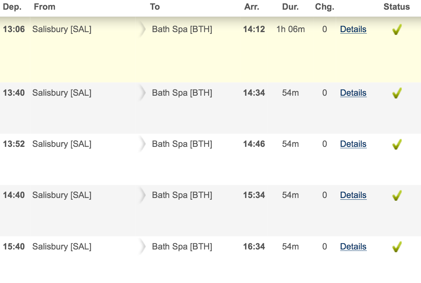The image size is (421, 283).
Task: Click the Dep. column header
Action: [x=12, y=7]
